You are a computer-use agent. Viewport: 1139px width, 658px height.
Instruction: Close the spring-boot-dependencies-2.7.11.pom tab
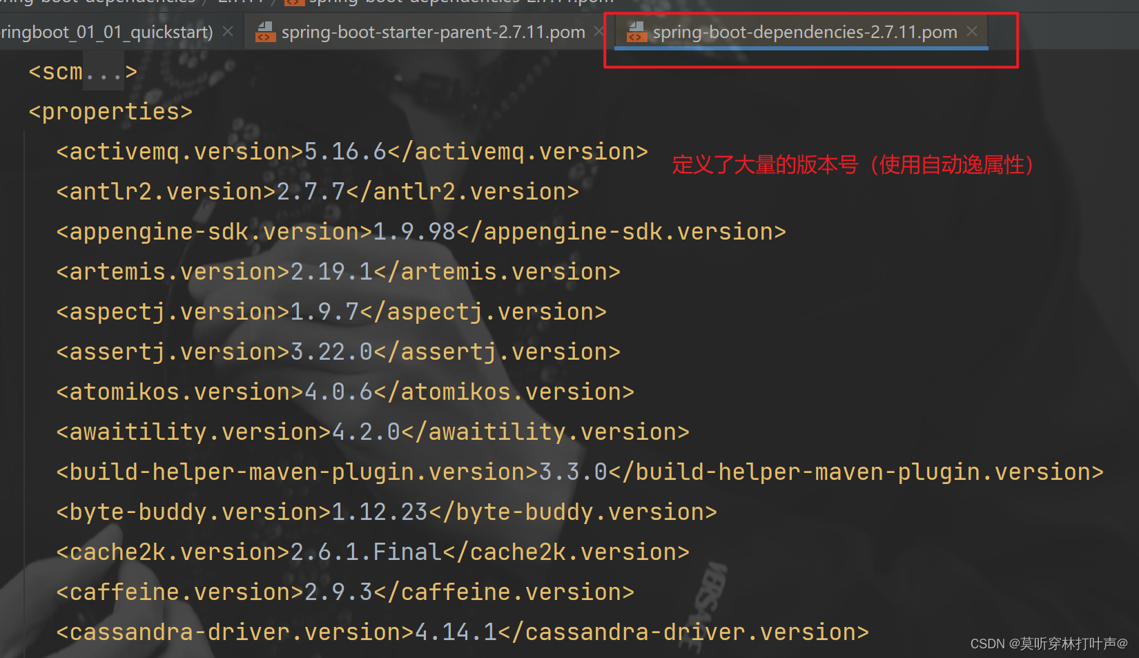pyautogui.click(x=972, y=31)
